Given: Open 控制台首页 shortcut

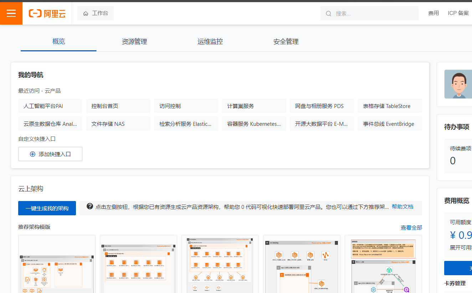Looking at the screenshot, I should (118, 106).
